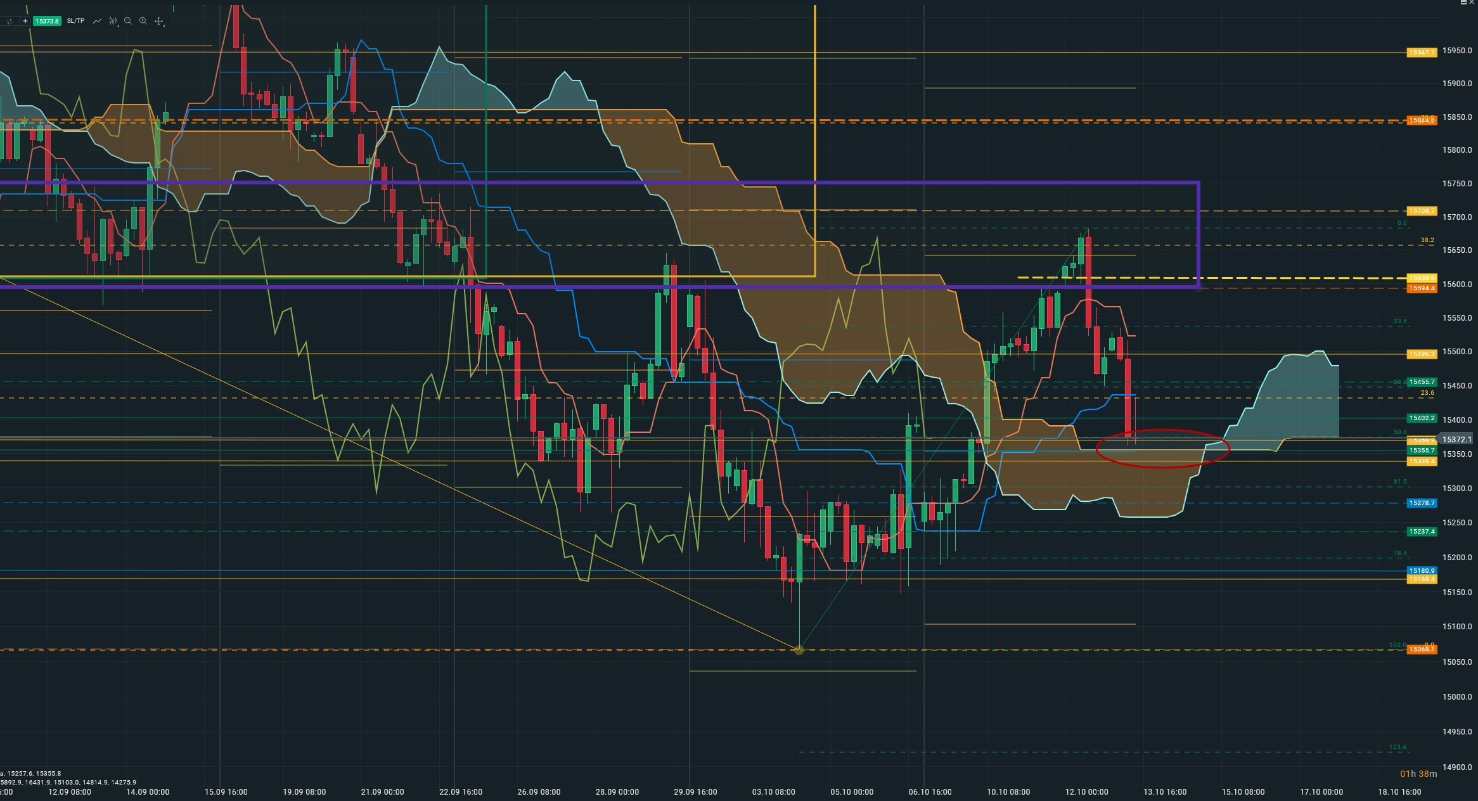Close the chart panel with X
The image size is (1478, 801).
coord(1472,3)
